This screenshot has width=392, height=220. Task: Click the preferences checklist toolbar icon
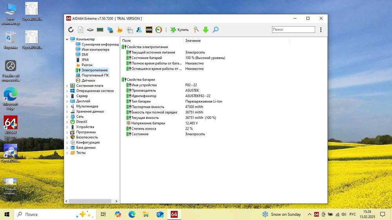130,30
